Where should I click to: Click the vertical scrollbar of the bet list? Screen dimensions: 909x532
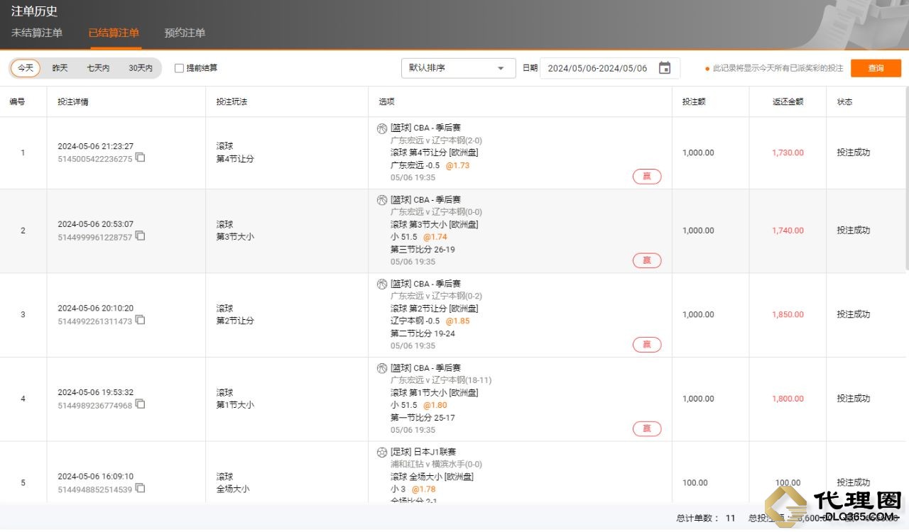906,177
